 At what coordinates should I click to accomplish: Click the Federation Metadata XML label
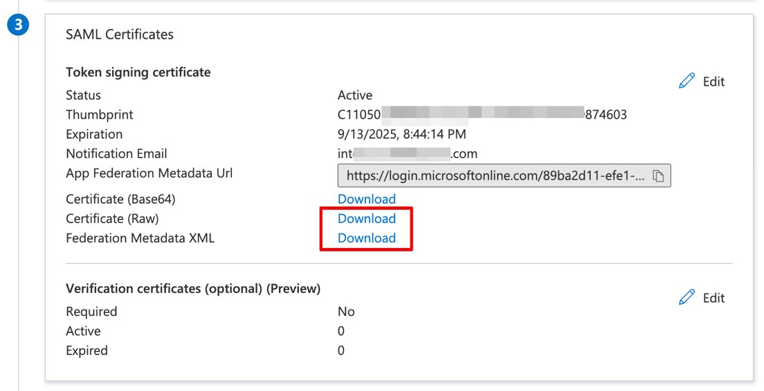(140, 238)
